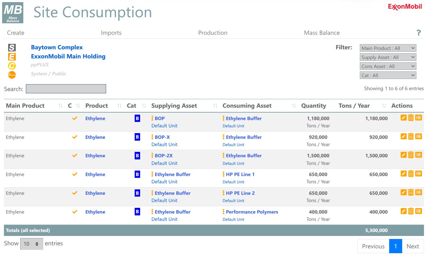Toggle the checkmark in HP PE Line 2 row
This screenshot has height=255, width=427.
click(x=75, y=193)
